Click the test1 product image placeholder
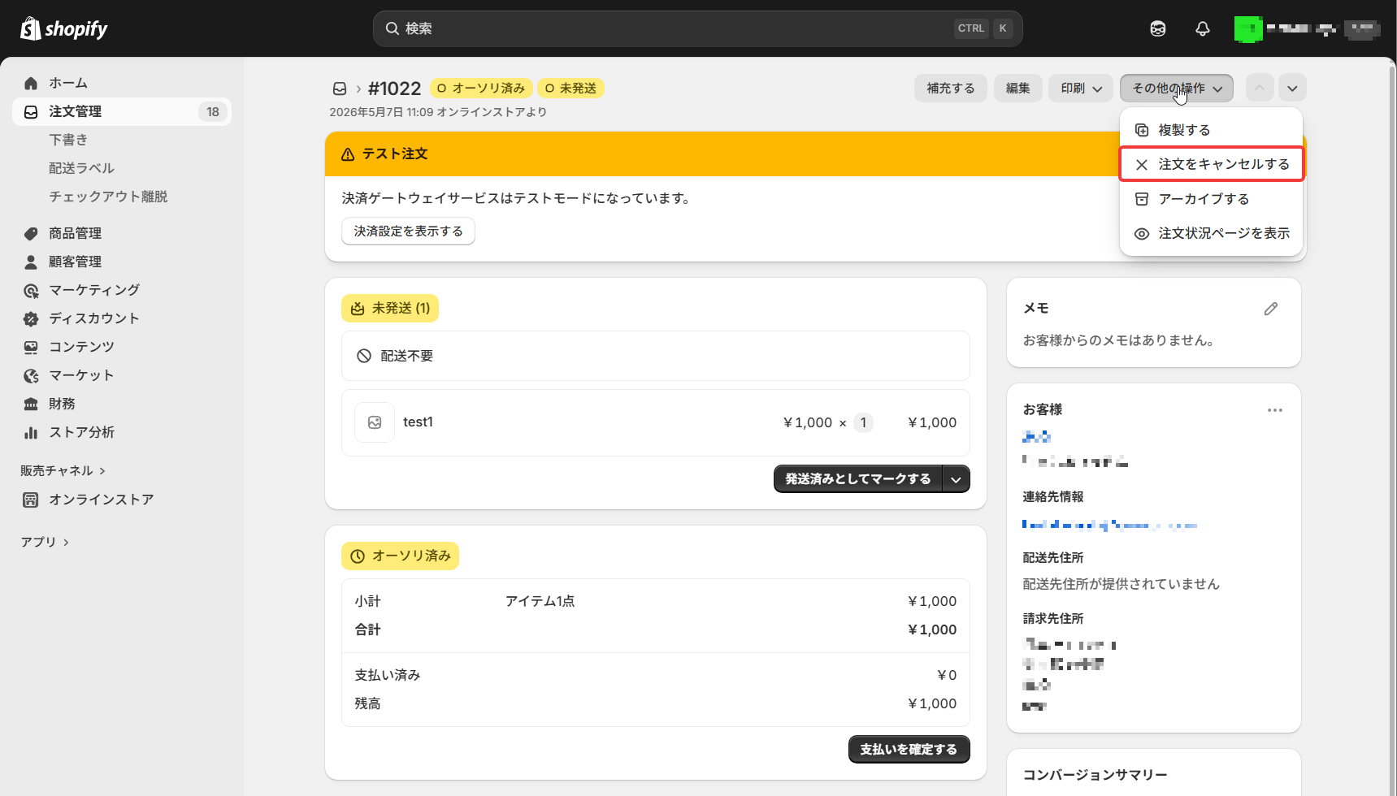The height and width of the screenshot is (796, 1397). [375, 422]
